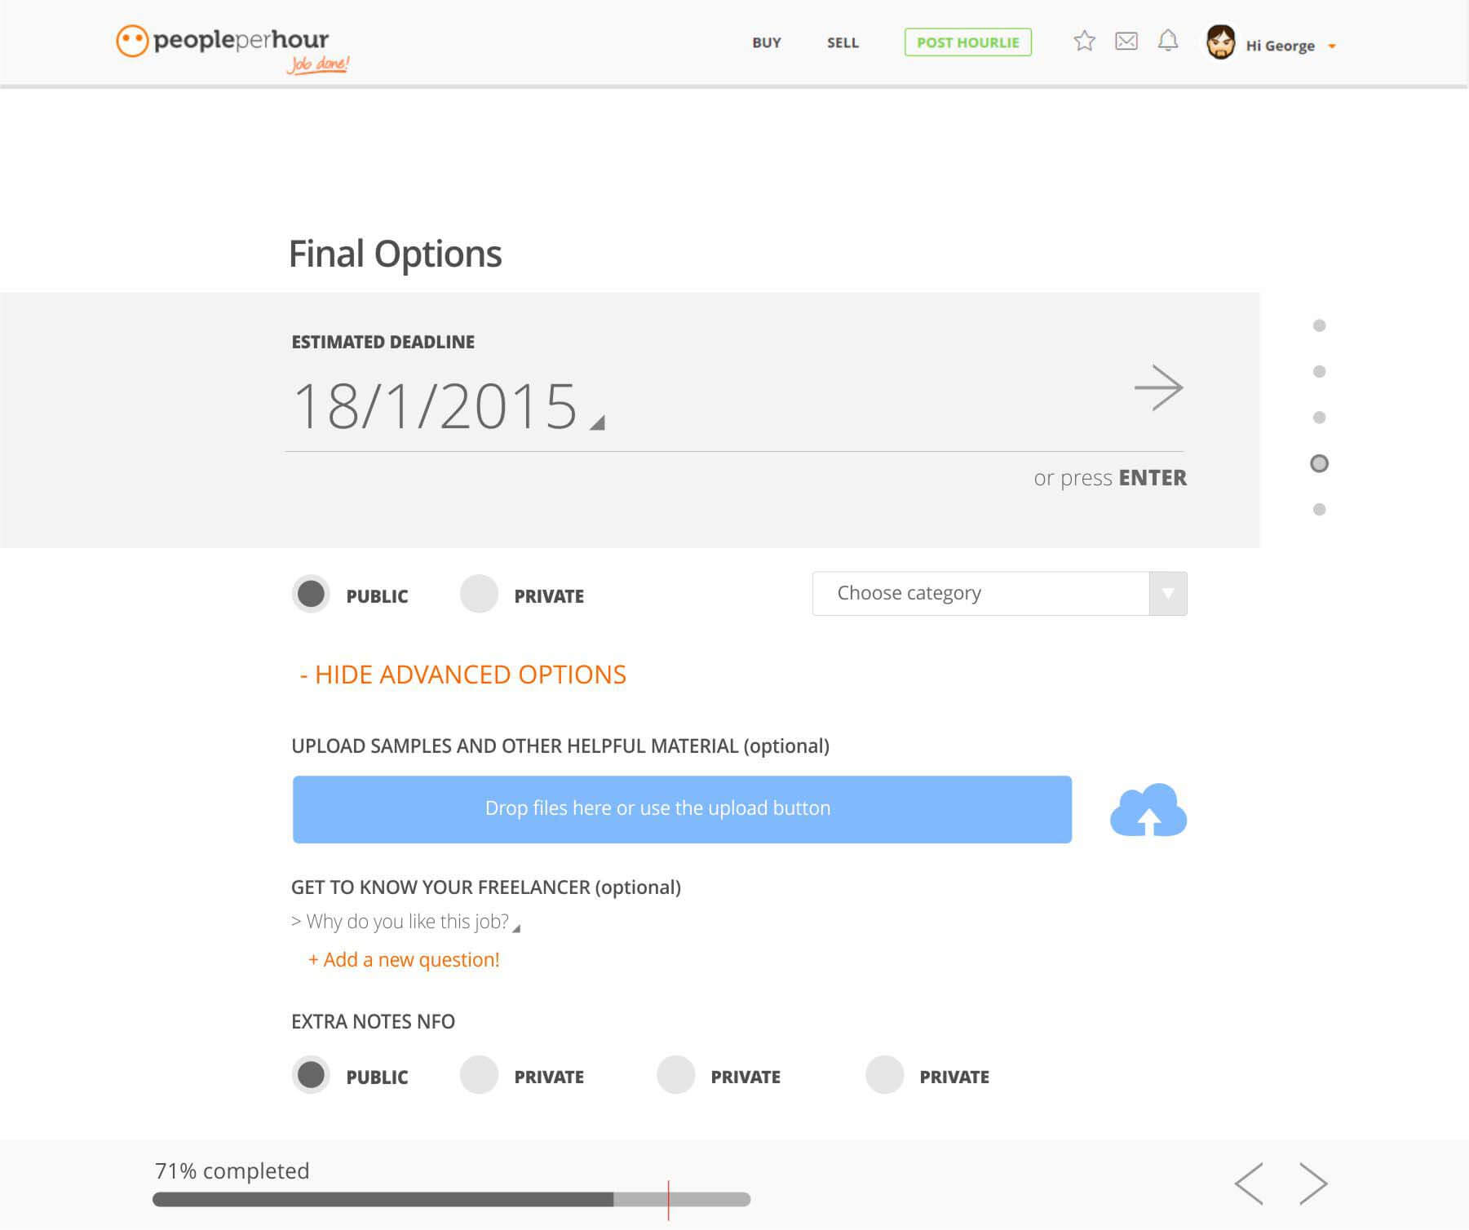Click the Post Hourlie button

(967, 42)
